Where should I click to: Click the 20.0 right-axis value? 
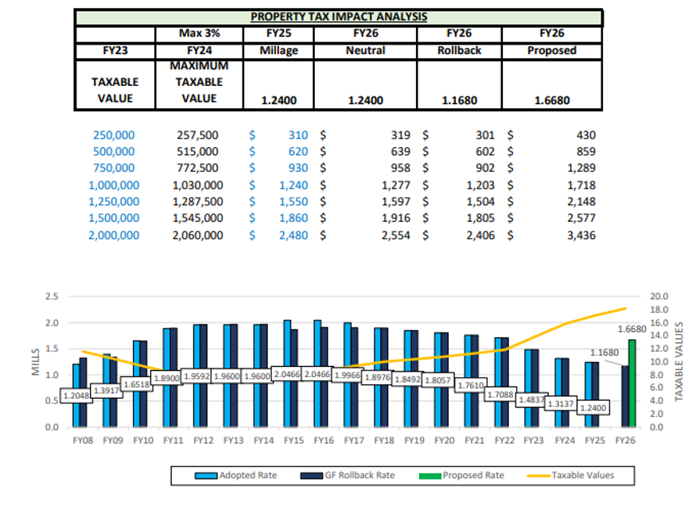pyautogui.click(x=659, y=297)
